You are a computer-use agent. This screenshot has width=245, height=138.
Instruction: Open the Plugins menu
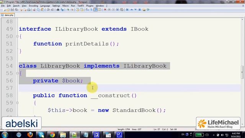click(90, 6)
